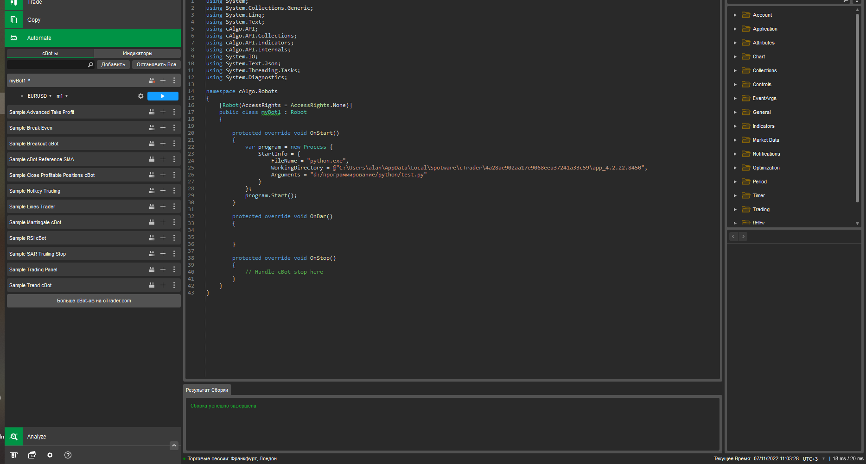
Task: Click the Copy sidebar icon
Action: point(13,20)
